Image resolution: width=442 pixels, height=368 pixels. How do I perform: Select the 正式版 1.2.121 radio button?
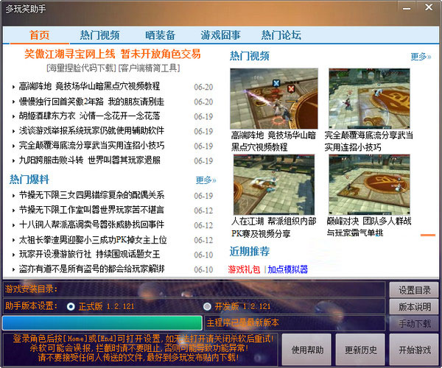(x=71, y=306)
